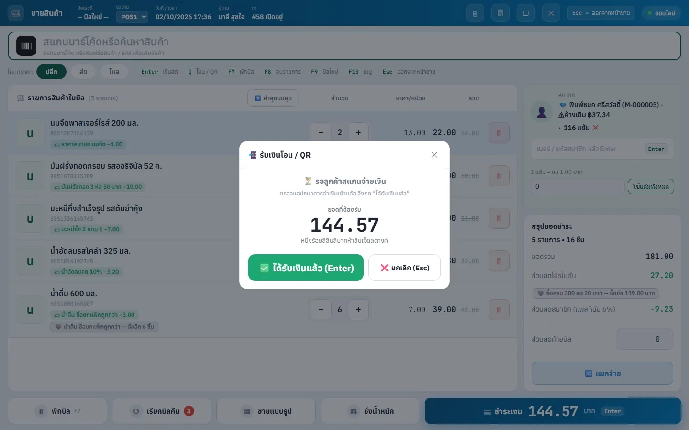
Task: Cancel transfer with ยกเลิก (Esc) button
Action: click(x=404, y=268)
